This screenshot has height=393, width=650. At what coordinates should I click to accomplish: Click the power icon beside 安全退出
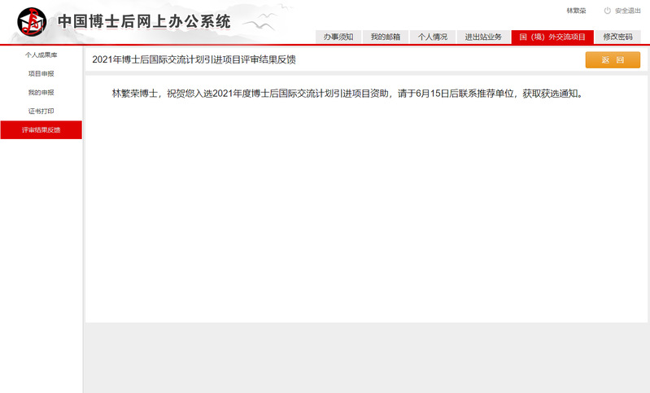pyautogui.click(x=607, y=11)
